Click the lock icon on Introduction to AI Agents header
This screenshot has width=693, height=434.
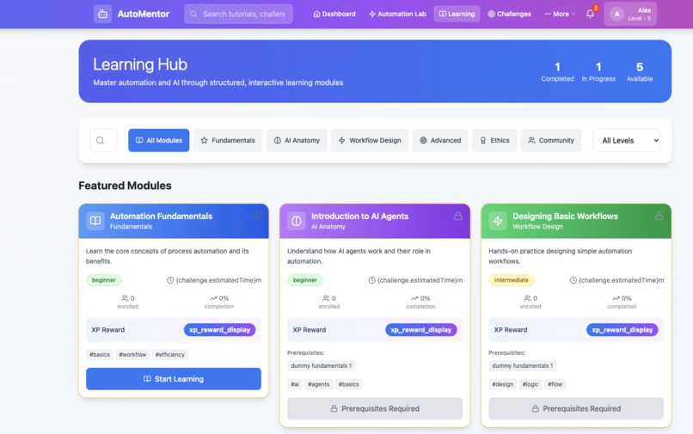tap(458, 216)
